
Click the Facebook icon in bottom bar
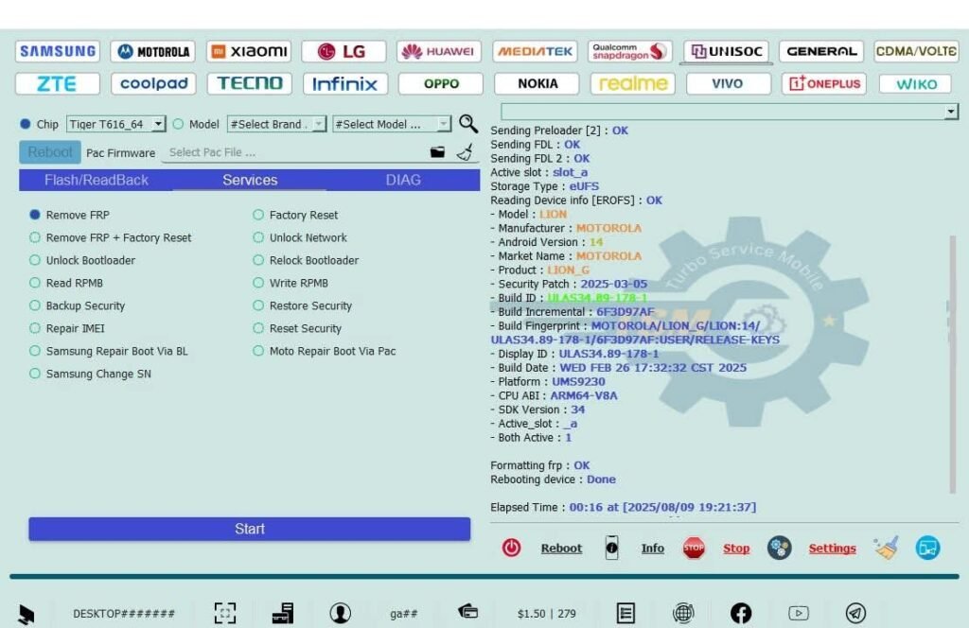tap(741, 613)
